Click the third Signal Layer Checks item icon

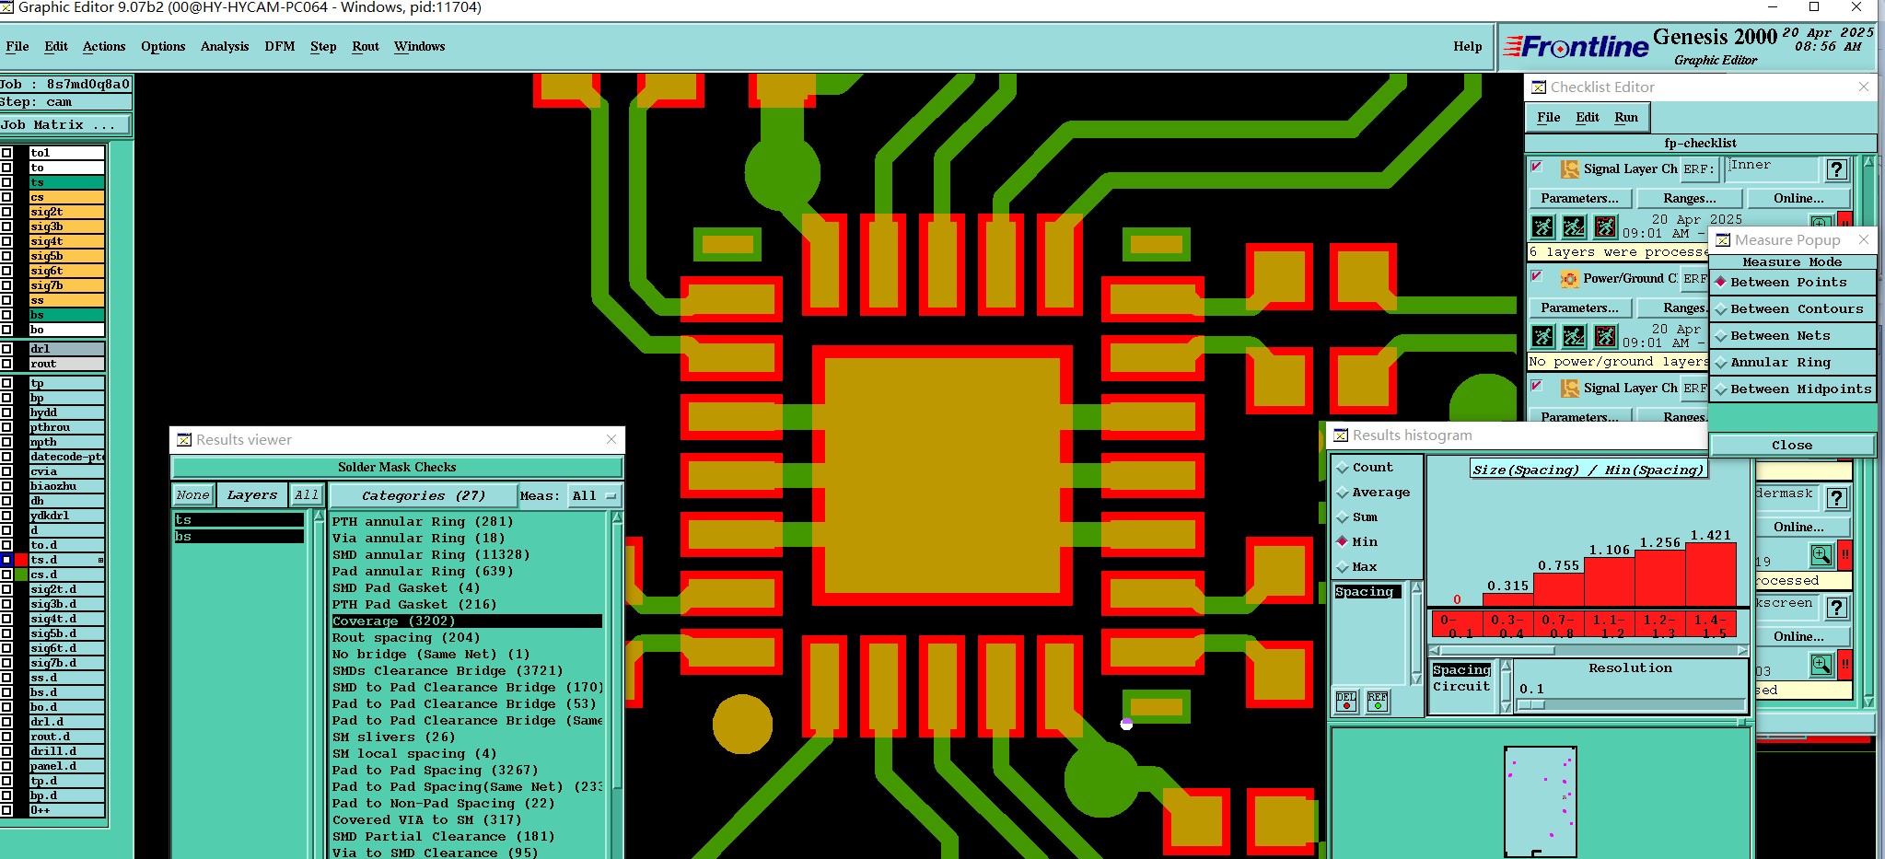coord(1570,388)
